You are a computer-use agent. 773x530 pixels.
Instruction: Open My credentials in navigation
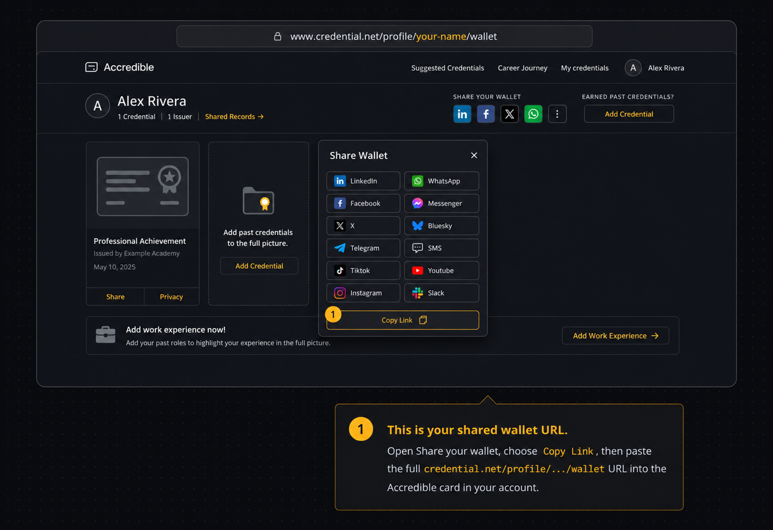pos(584,68)
